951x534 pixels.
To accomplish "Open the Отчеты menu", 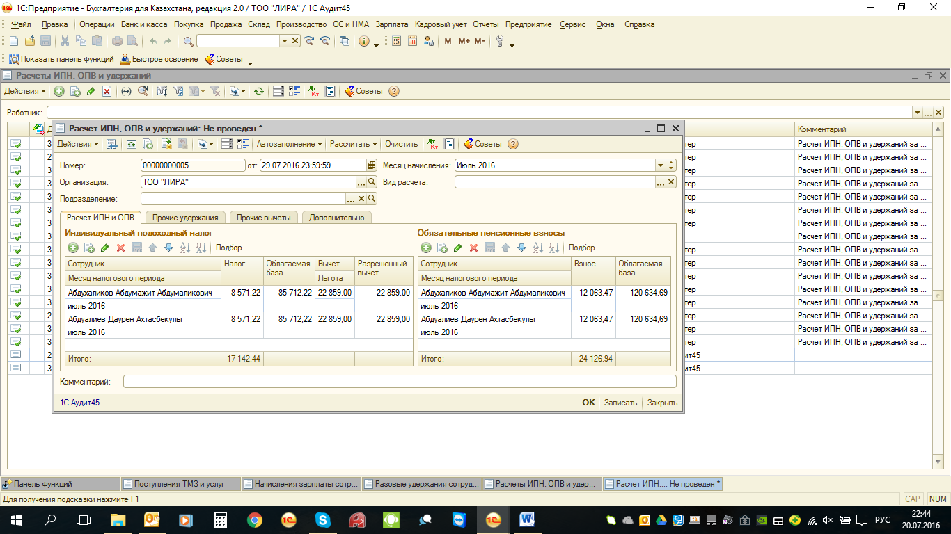I will coord(486,24).
